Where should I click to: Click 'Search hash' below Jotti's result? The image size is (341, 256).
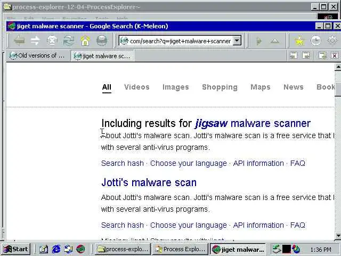pos(123,225)
